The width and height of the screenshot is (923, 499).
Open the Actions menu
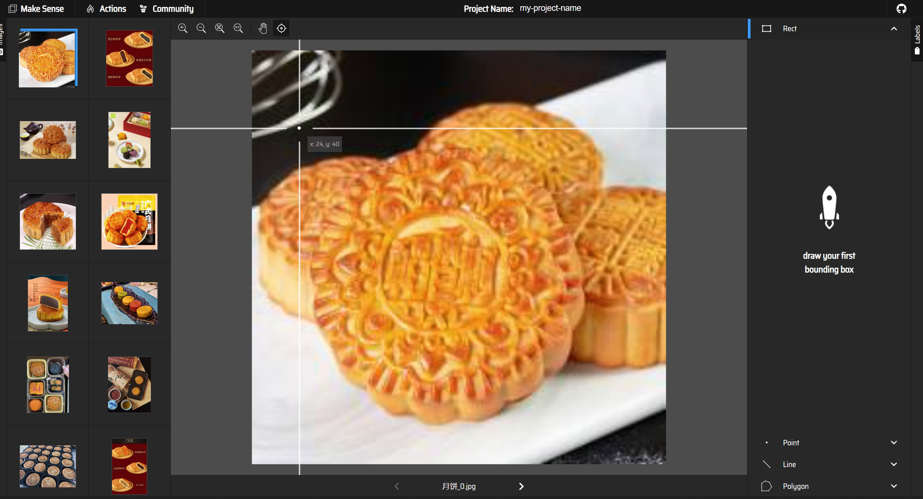click(x=107, y=9)
